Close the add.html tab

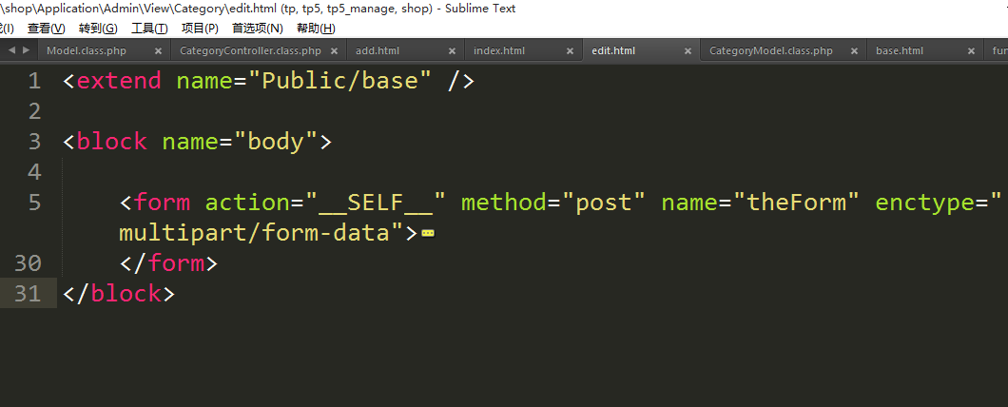pyautogui.click(x=453, y=51)
